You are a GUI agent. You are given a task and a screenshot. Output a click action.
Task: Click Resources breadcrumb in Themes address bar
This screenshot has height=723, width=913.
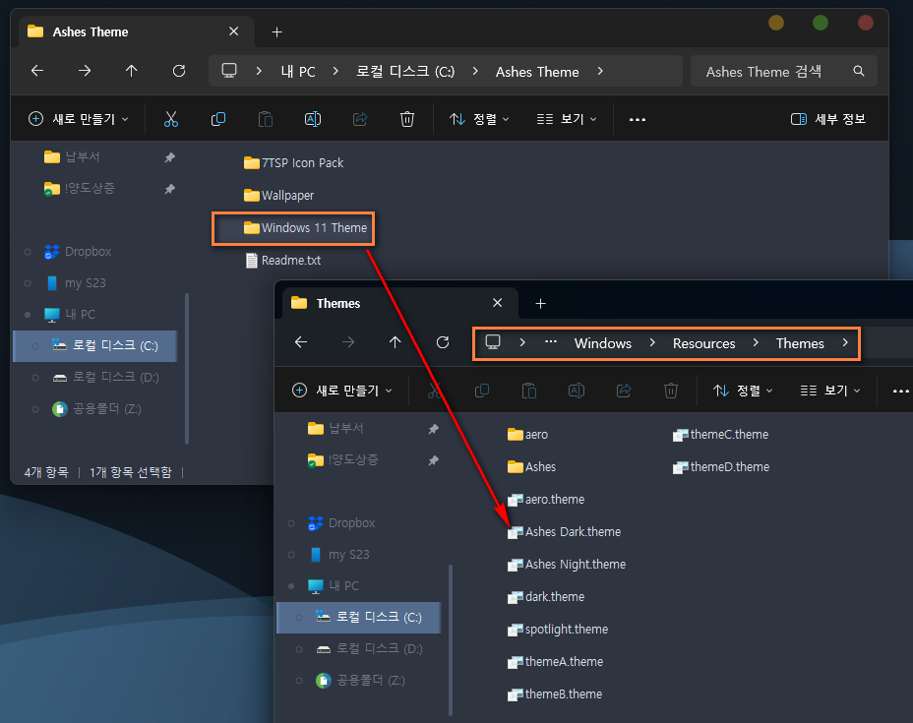704,343
